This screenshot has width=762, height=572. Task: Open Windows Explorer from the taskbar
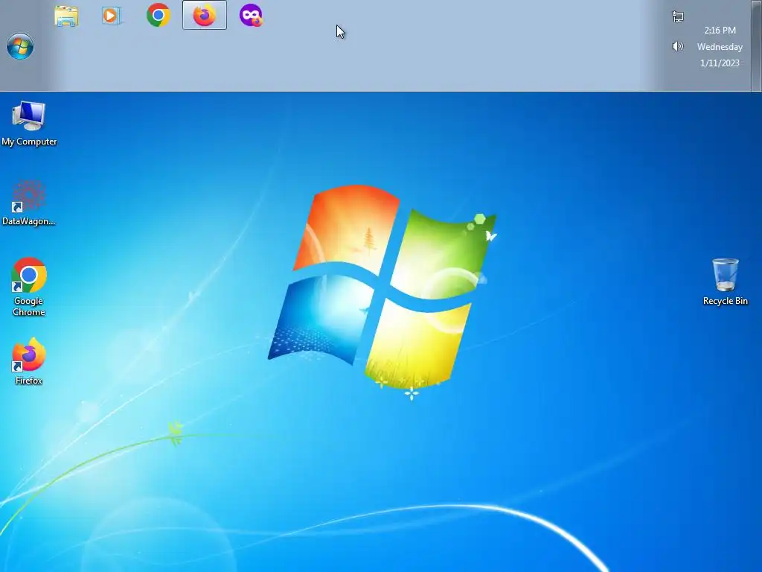(x=66, y=16)
